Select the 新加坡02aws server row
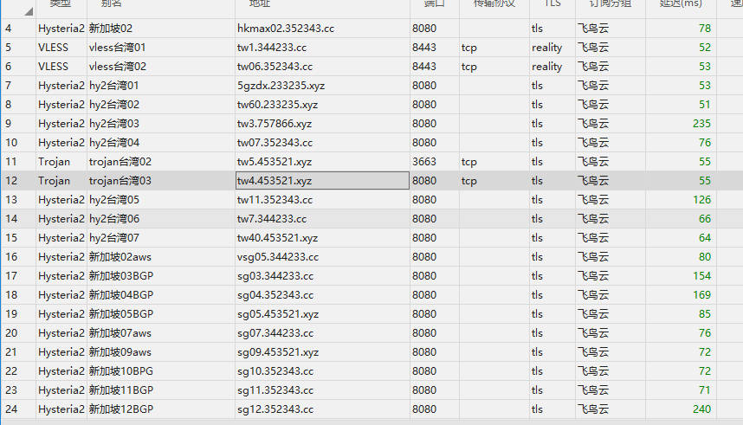 (120, 257)
